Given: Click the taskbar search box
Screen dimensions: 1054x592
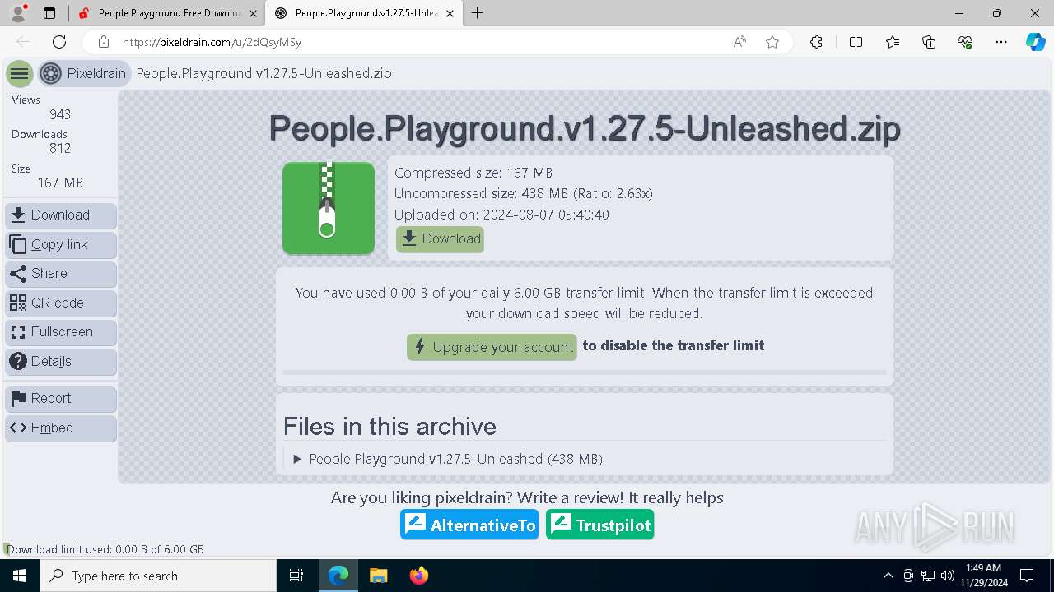Looking at the screenshot, I should (158, 576).
